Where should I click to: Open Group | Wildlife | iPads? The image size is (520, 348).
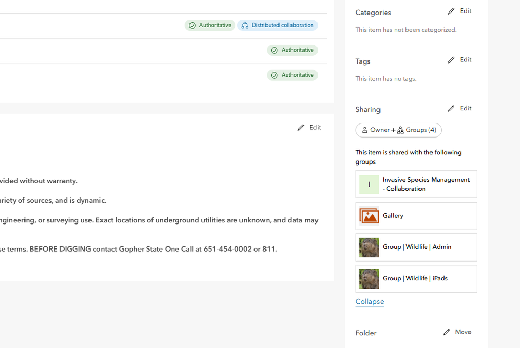415,278
